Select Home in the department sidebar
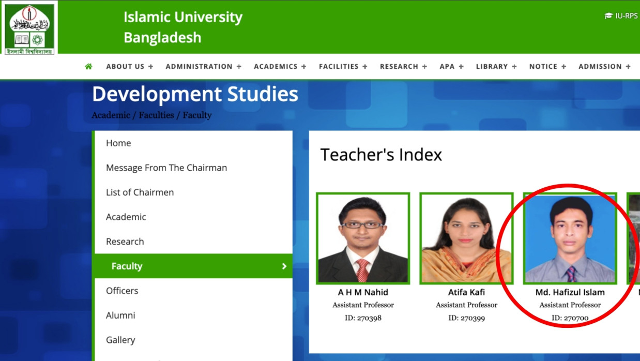Screen dimensions: 640x361 193,143
